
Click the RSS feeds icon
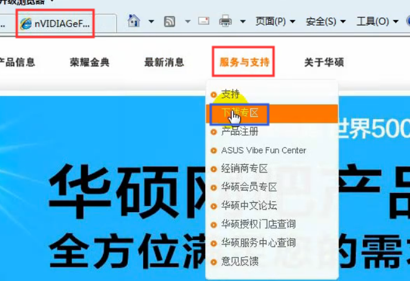pos(169,22)
